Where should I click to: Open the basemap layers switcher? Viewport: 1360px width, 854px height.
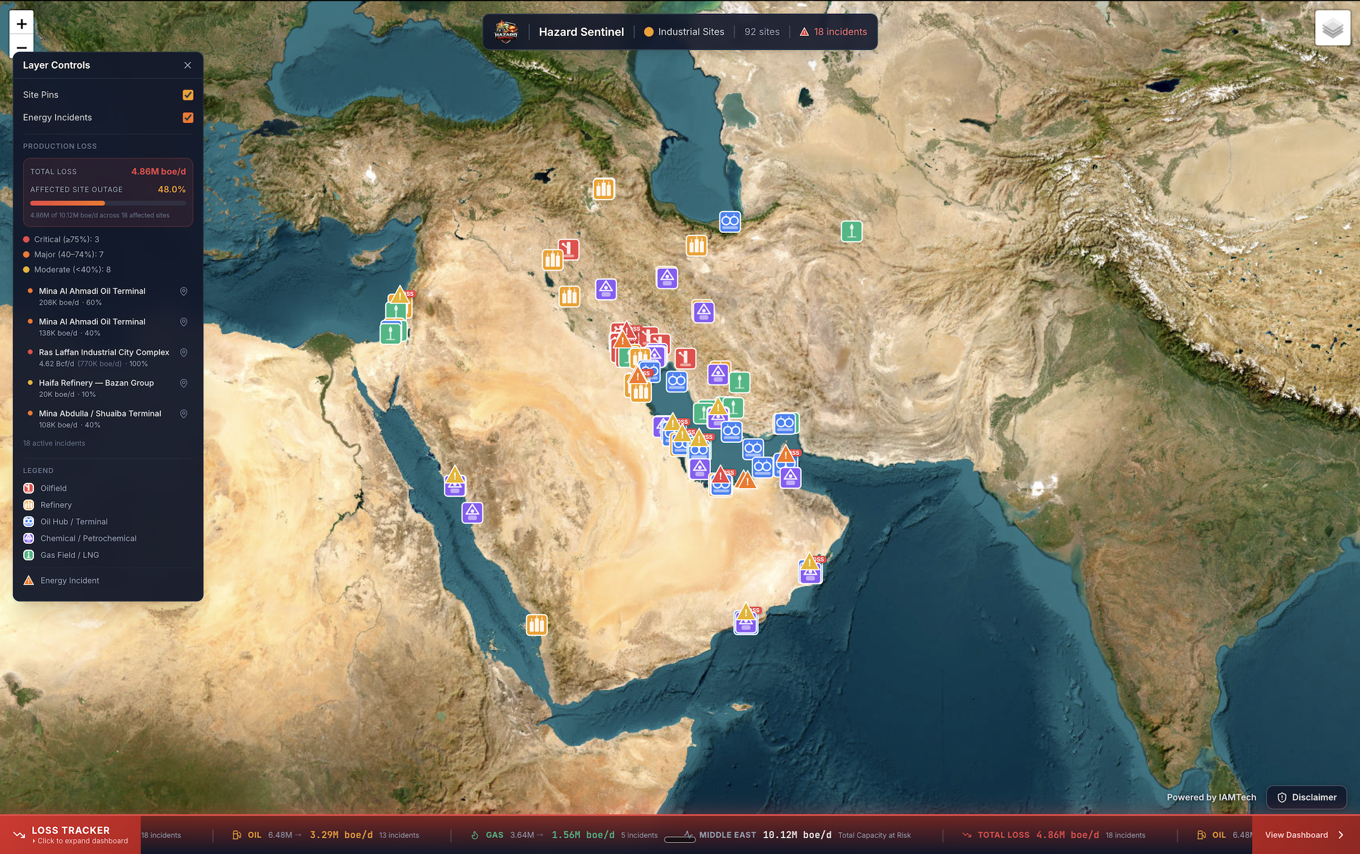[x=1332, y=28]
